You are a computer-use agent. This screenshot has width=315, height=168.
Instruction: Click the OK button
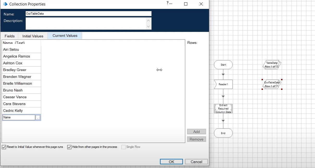[x=171, y=162]
